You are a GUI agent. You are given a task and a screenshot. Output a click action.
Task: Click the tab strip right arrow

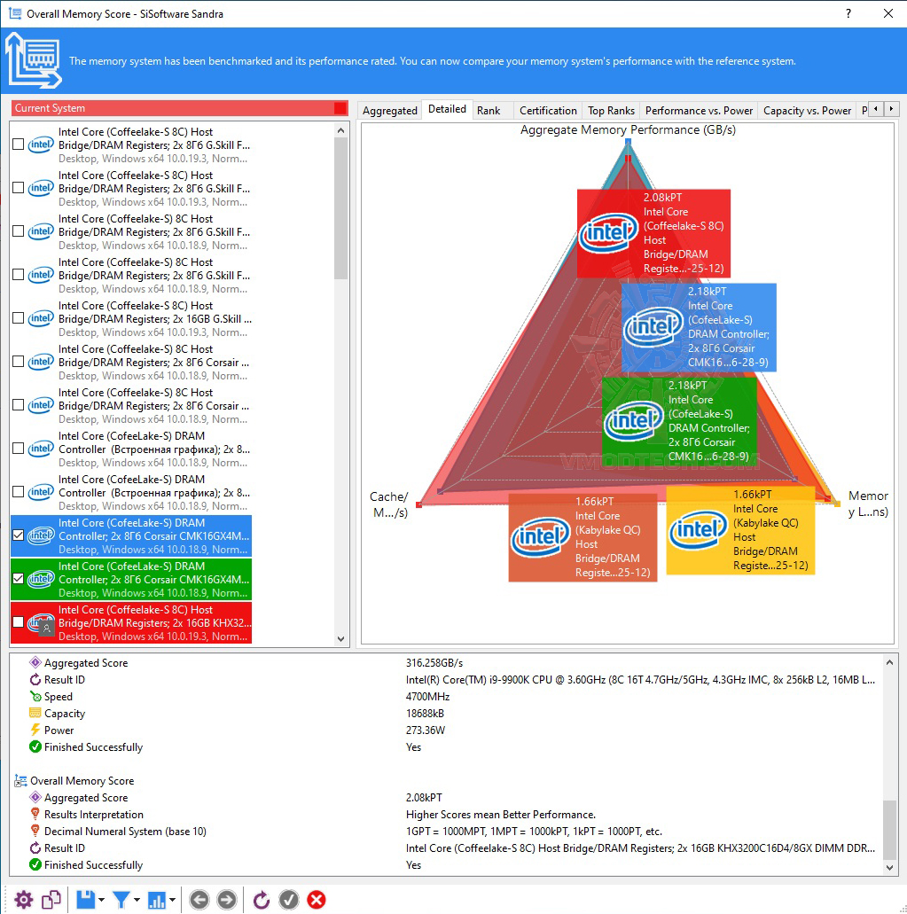(x=891, y=108)
